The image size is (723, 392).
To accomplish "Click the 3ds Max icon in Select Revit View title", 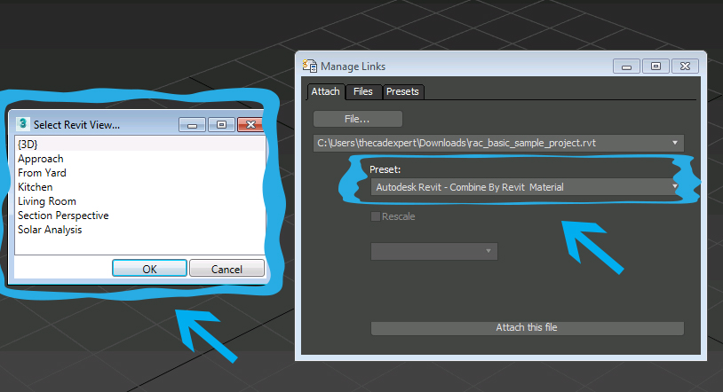I will click(x=22, y=124).
